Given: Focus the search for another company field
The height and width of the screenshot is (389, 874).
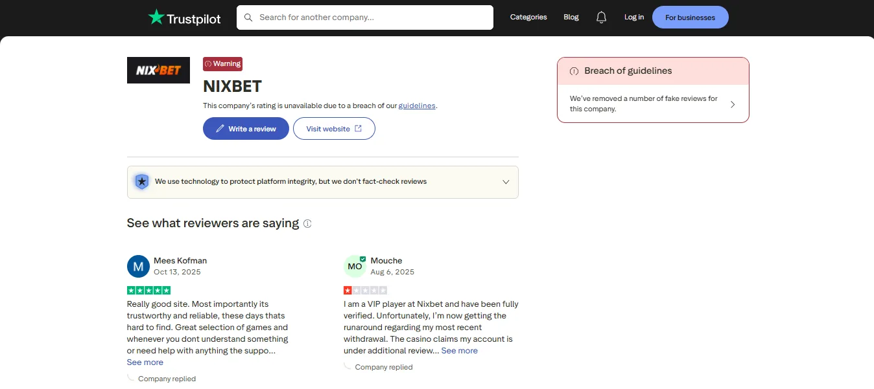Looking at the screenshot, I should [365, 17].
